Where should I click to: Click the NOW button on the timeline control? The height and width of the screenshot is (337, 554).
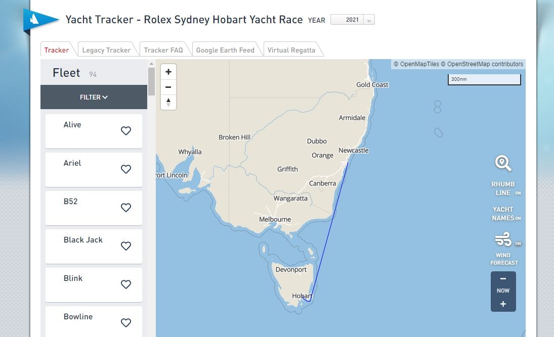click(502, 291)
